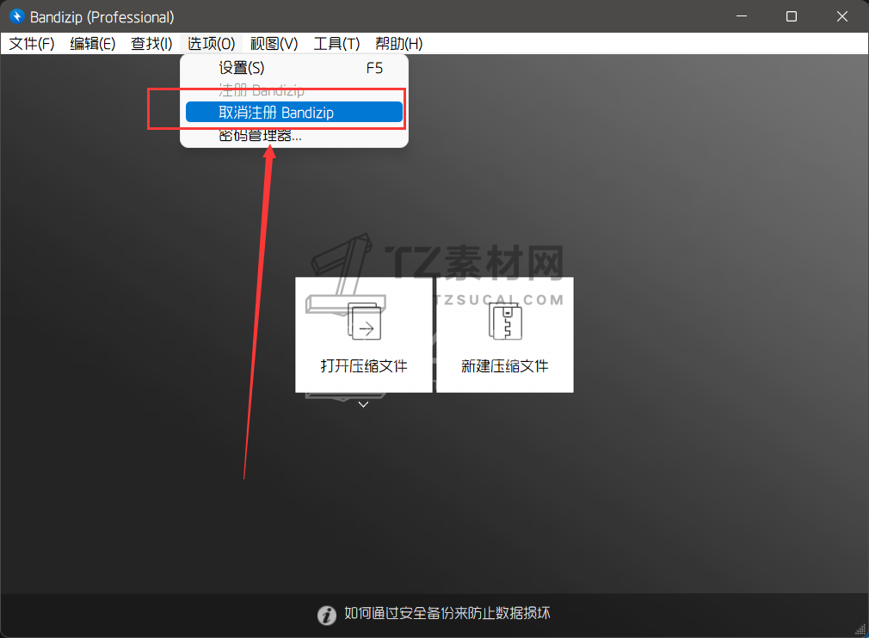Image resolution: width=869 pixels, height=638 pixels.
Task: Expand the recent files chevron below 打开压缩文件
Action: click(x=364, y=404)
